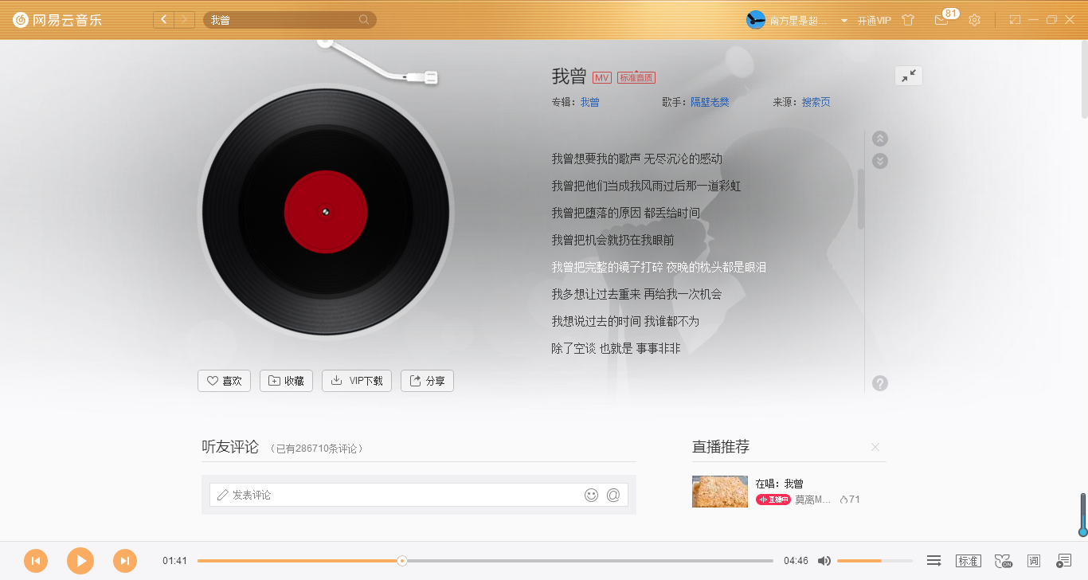Screen dimensions: 1088x580
Task: Click lyric line 除了空谈 也就是 事事非非
Action: coord(616,348)
